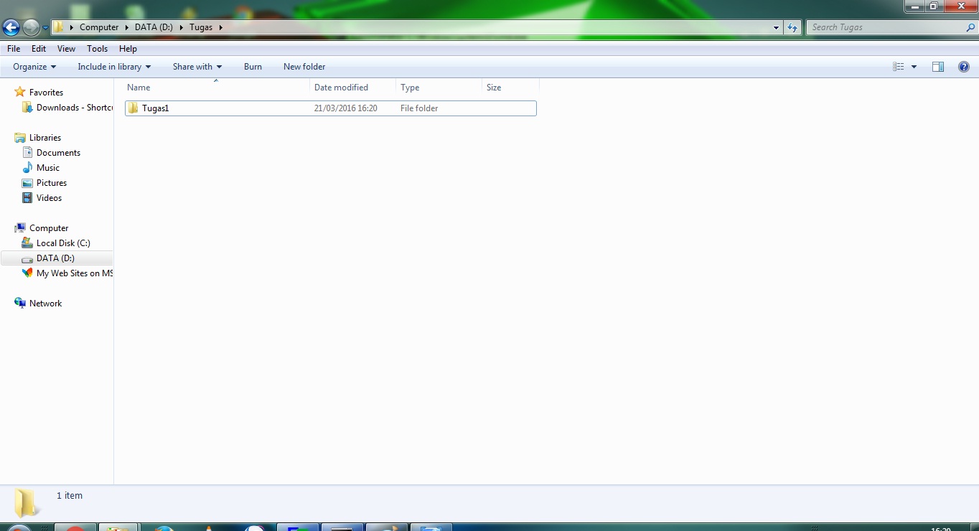Open the change-view dropdown arrow
The image size is (979, 531).
point(914,66)
